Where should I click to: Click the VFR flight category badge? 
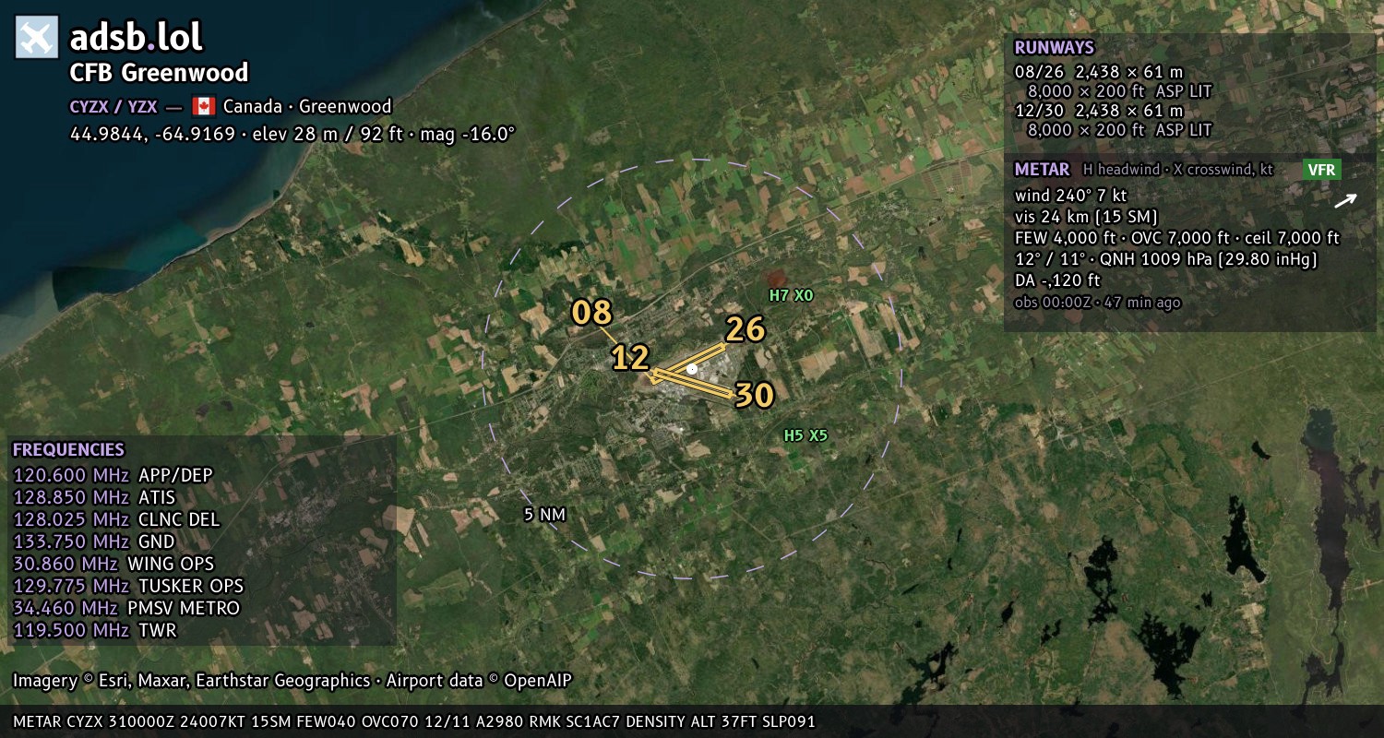point(1321,170)
